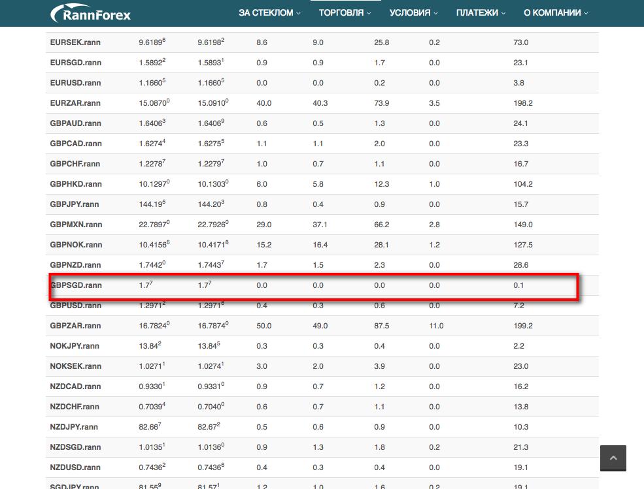Viewport: 644px width, 489px height.
Task: Expand the chevron next to О КОМПАНИИ
Action: coord(586,14)
